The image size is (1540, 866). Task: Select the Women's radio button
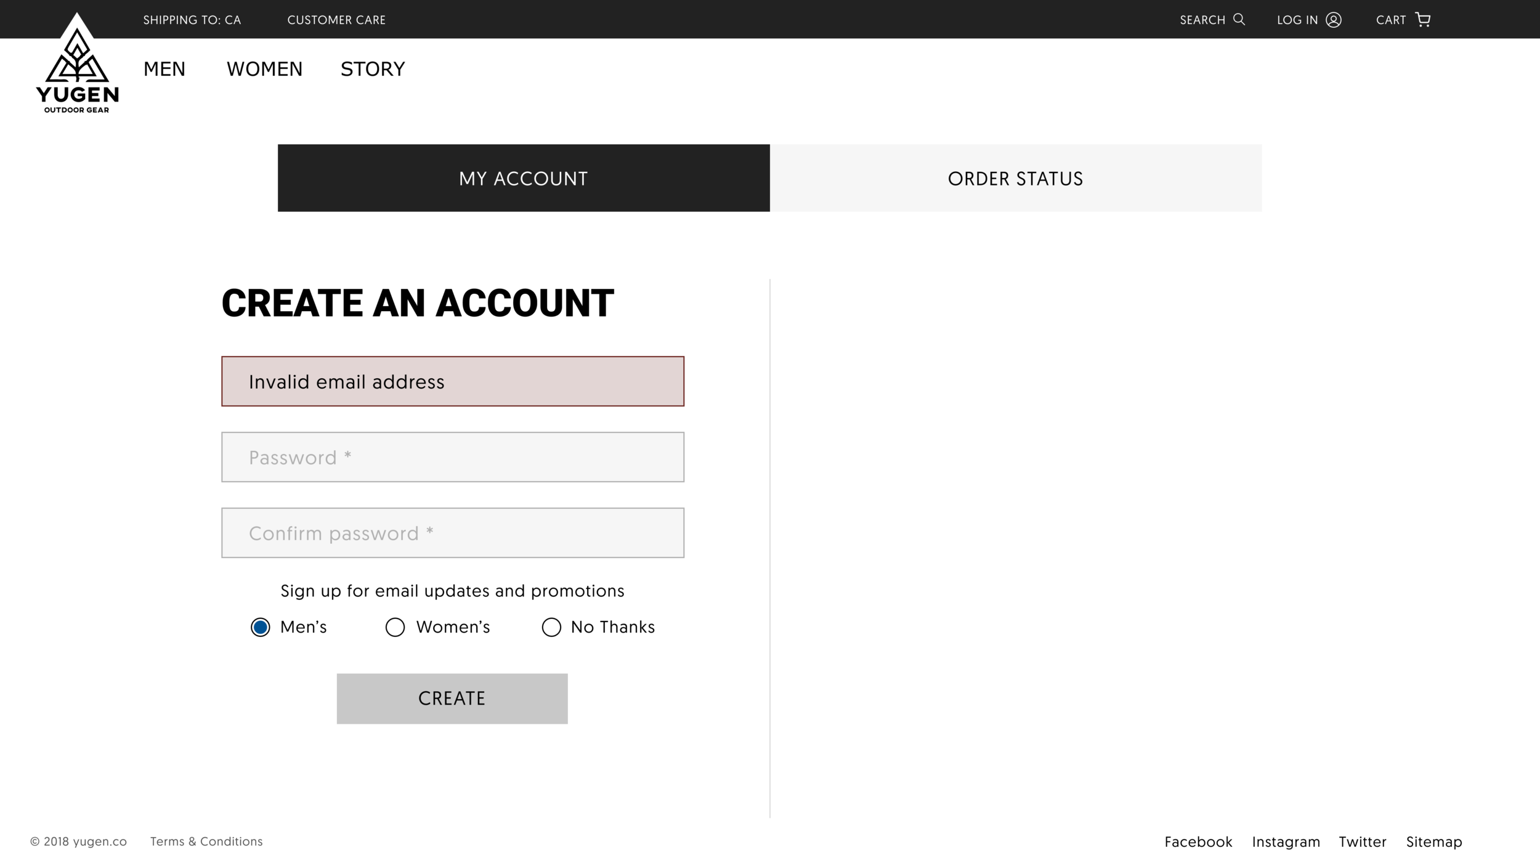[x=395, y=627]
